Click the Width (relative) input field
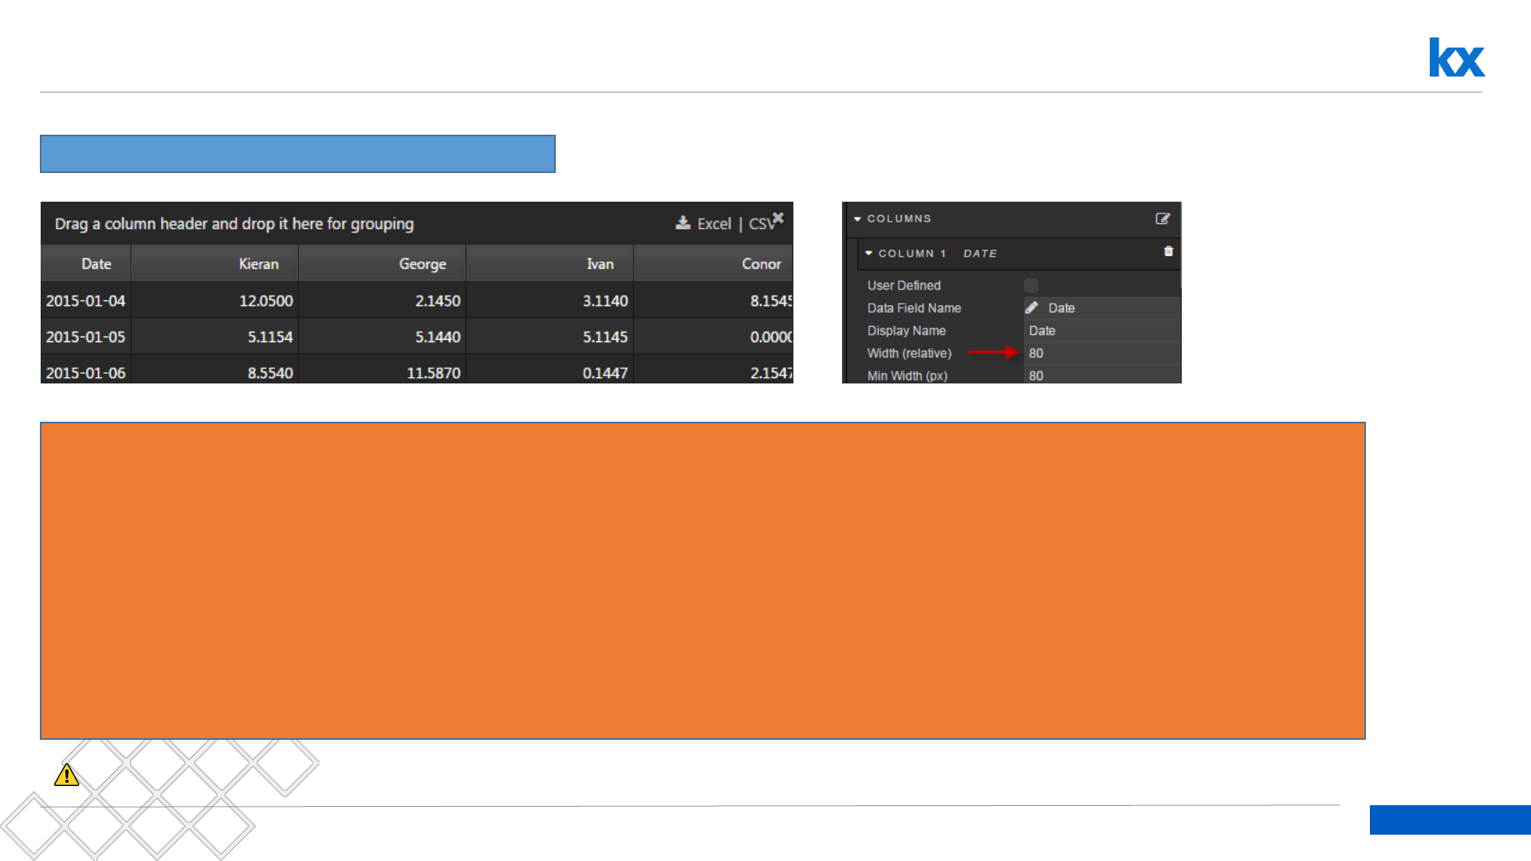1531x861 pixels. (x=1100, y=353)
